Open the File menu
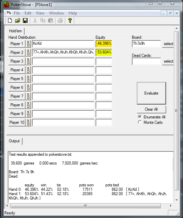Image resolution: width=183 pixels, height=218 pixels. point(17,13)
